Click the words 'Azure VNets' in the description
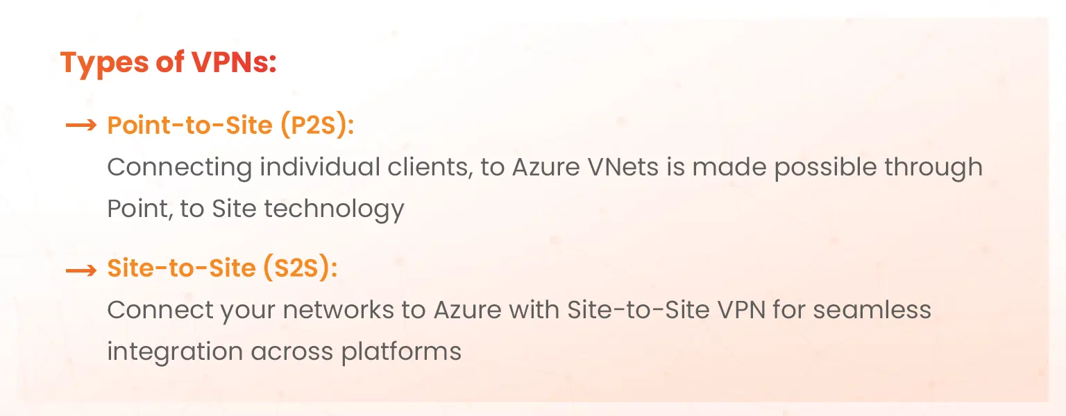The image size is (1066, 416). tap(586, 168)
